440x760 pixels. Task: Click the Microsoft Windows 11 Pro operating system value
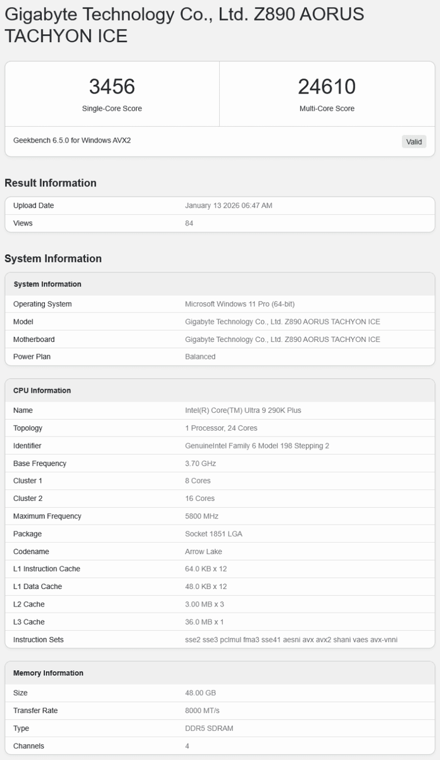pyautogui.click(x=240, y=304)
